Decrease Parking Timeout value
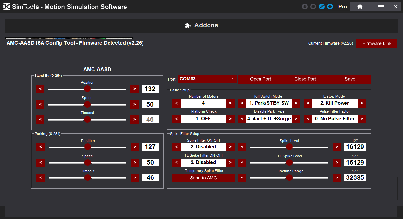 tap(40, 177)
